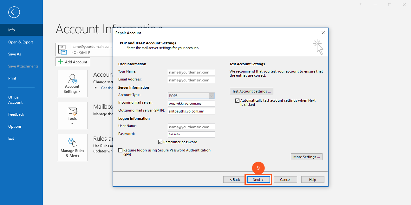
Task: Click the Next button
Action: point(258,180)
